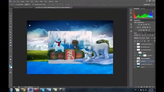Delete layer with trash icon
Image resolution: width=164 pixels, height=92 pixels.
152,87
